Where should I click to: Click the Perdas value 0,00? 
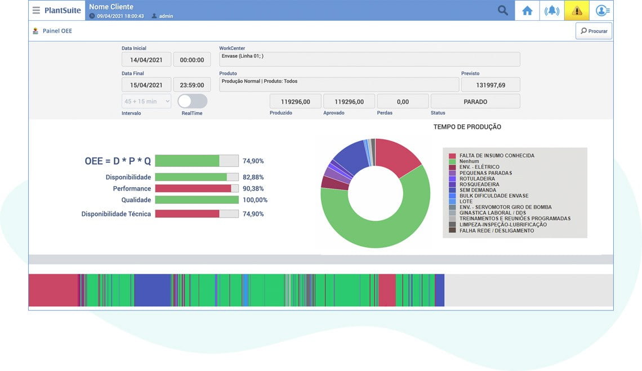tap(403, 101)
